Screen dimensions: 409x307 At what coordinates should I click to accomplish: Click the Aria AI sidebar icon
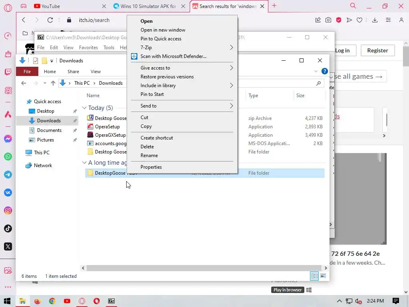point(8,114)
